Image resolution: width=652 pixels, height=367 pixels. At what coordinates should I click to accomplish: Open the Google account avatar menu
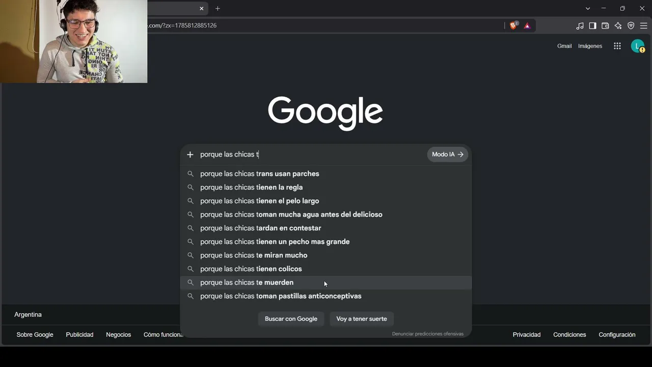coord(638,46)
